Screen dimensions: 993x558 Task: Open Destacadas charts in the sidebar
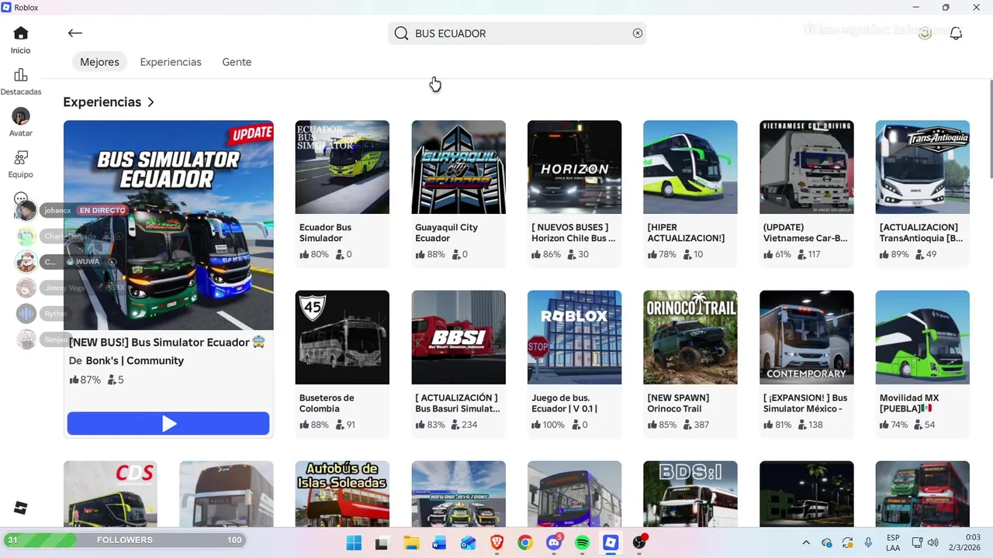pyautogui.click(x=21, y=82)
